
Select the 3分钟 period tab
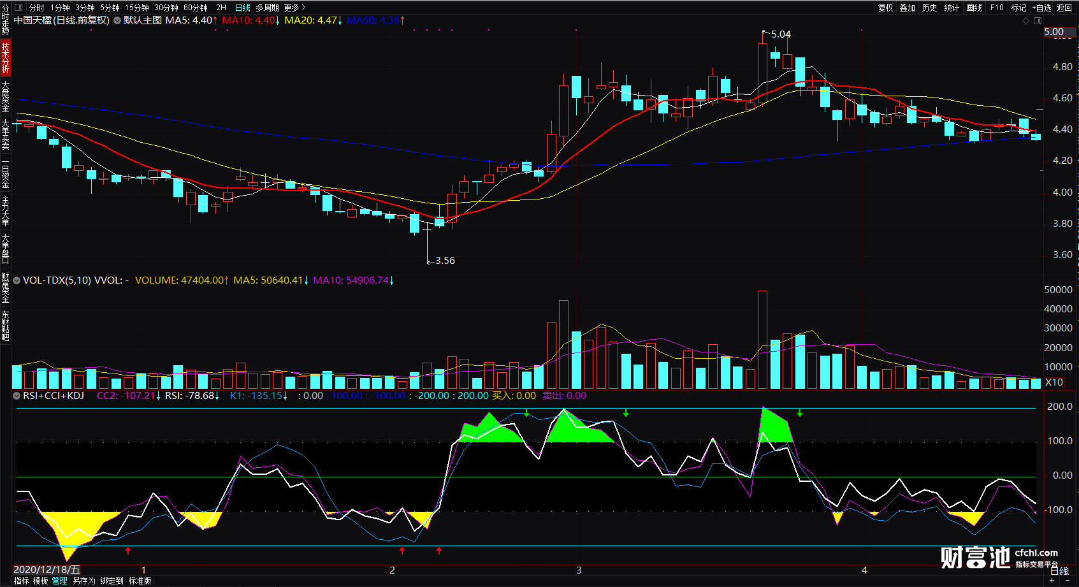coord(85,8)
